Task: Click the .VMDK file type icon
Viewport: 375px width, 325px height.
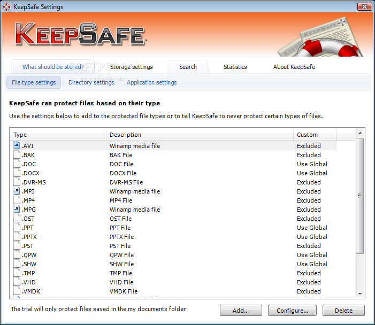Action: pyautogui.click(x=17, y=291)
